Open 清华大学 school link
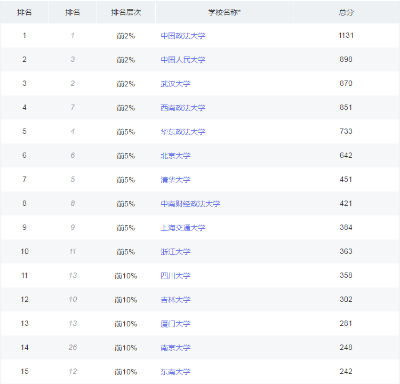 [x=175, y=180]
